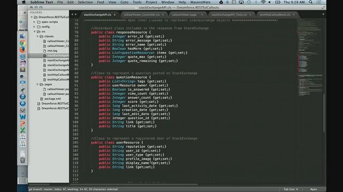This screenshot has height=192, width=343.
Task: Click the git branch status text
Action: 73,189
